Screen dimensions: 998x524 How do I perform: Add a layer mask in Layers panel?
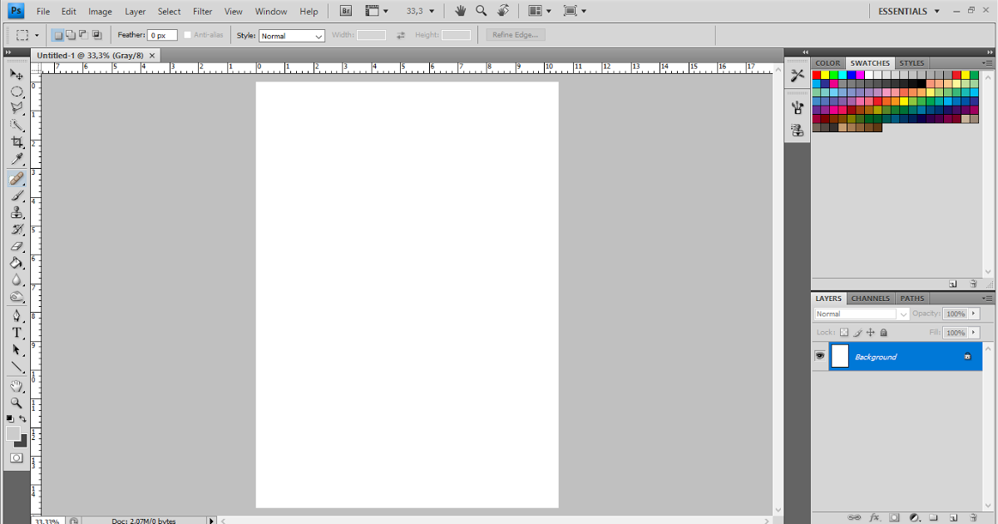point(894,517)
